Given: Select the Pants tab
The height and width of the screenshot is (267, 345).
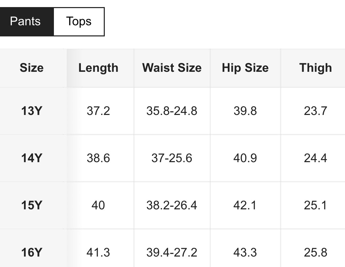Looking at the screenshot, I should coord(26,22).
